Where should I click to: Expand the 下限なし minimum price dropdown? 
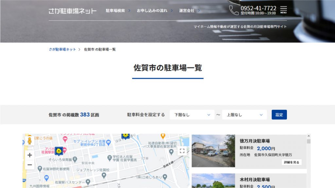tap(192, 115)
